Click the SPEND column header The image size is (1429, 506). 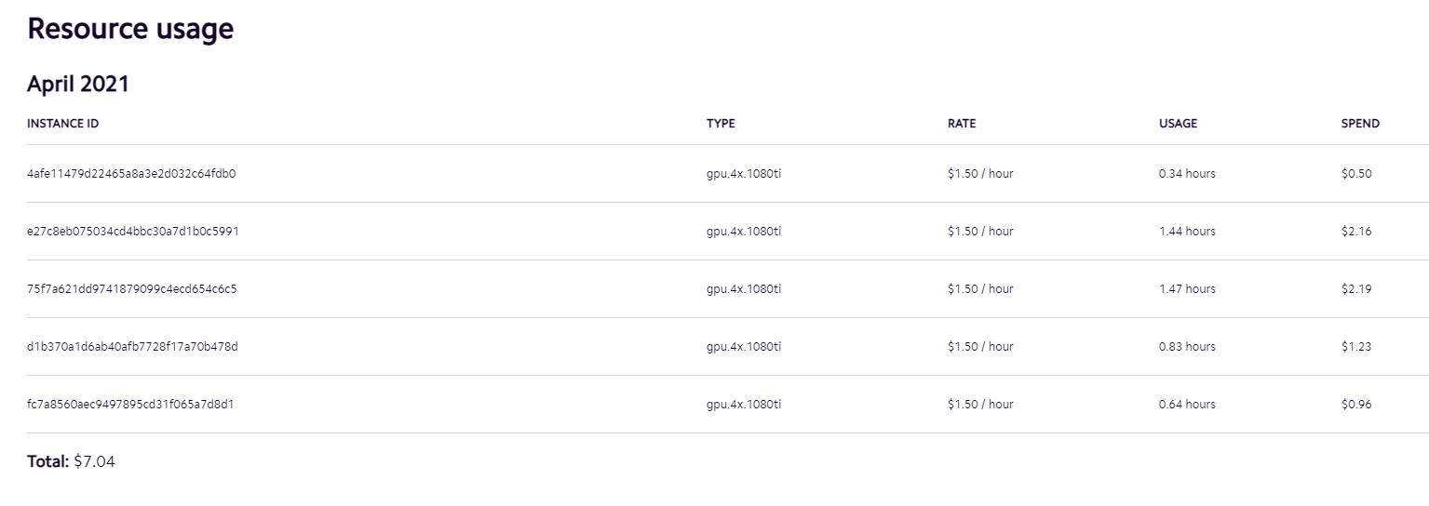[x=1360, y=124]
